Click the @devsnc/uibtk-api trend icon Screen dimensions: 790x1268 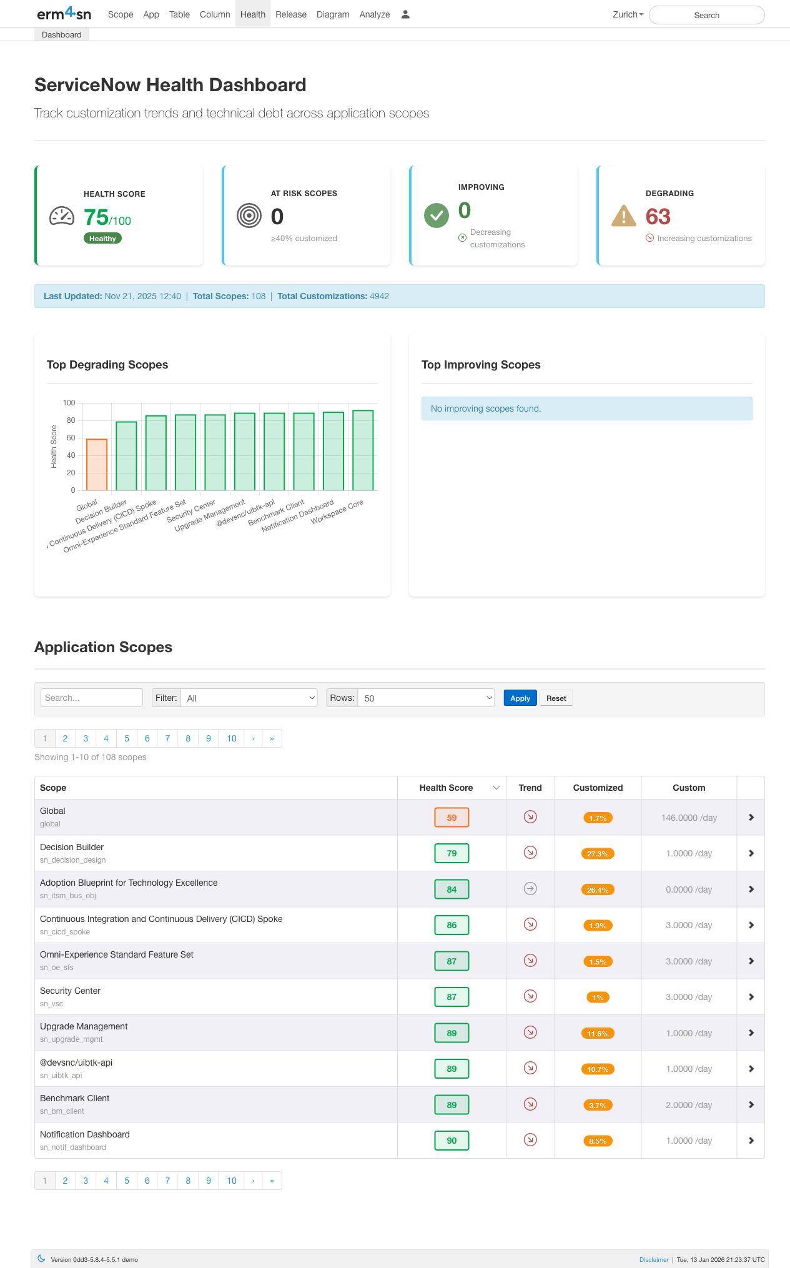point(530,1068)
